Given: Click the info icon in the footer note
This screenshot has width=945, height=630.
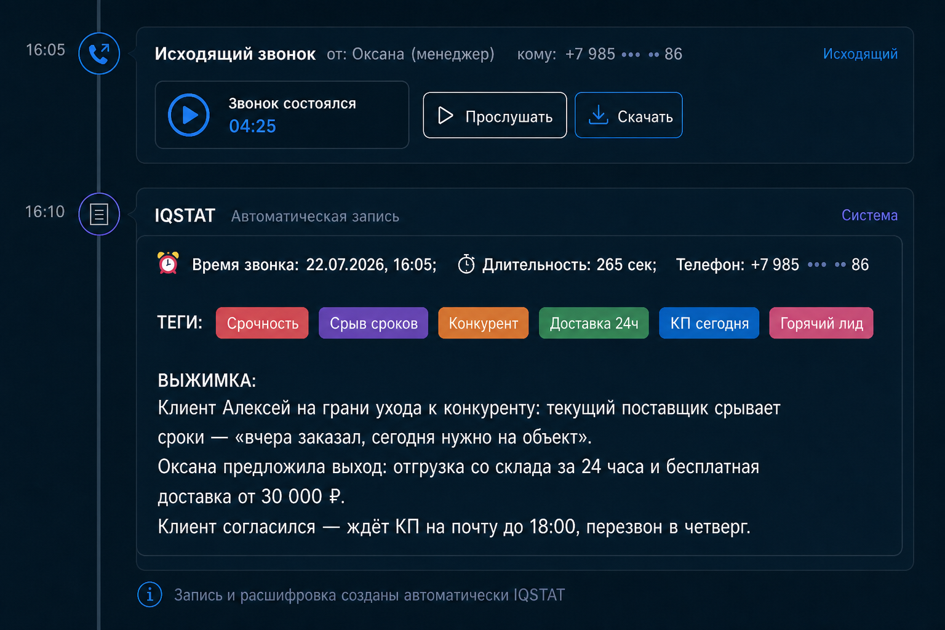Looking at the screenshot, I should [x=150, y=595].
